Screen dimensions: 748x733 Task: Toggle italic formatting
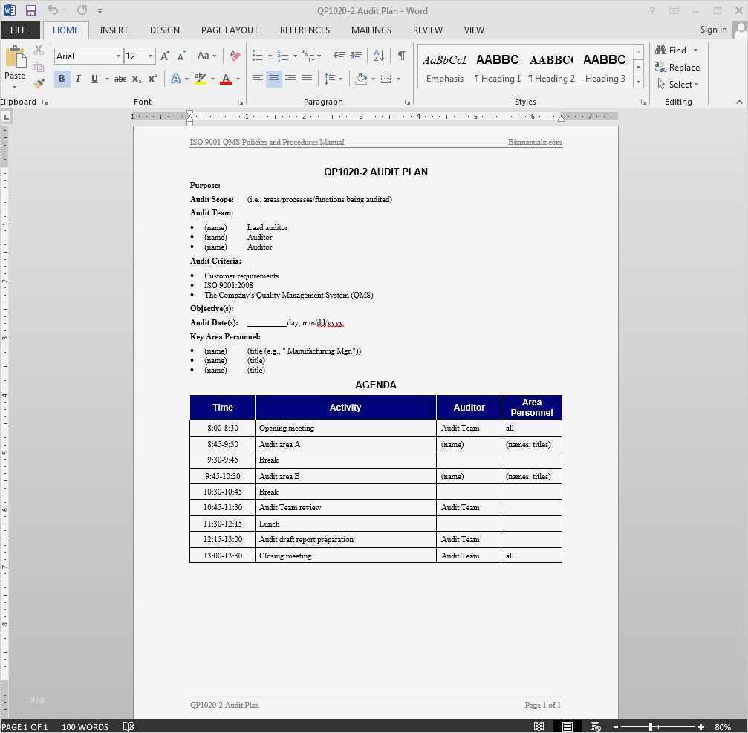78,79
